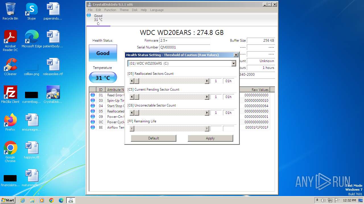Open the Start menu
364x204 pixels.
[8, 200]
